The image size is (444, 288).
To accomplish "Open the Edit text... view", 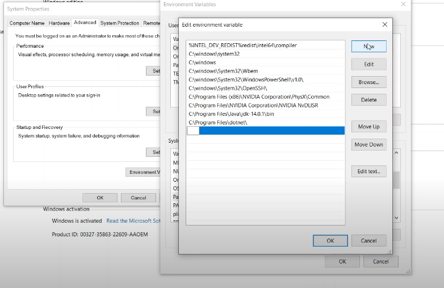I will tap(368, 171).
